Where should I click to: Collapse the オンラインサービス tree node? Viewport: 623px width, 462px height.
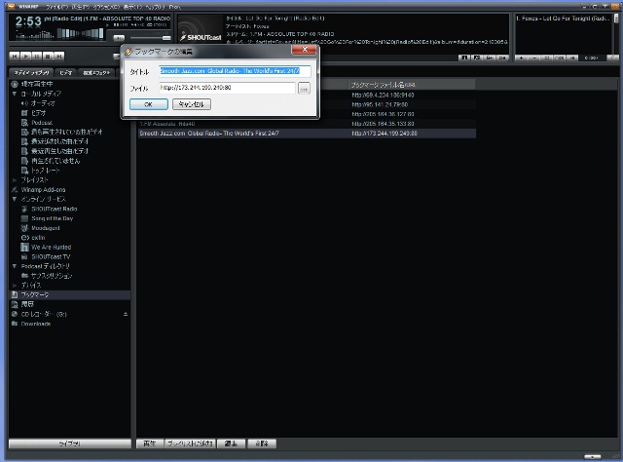[15, 199]
